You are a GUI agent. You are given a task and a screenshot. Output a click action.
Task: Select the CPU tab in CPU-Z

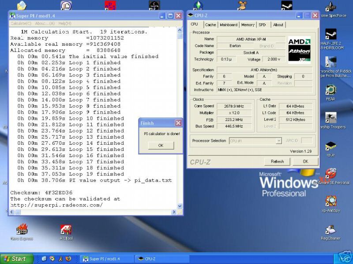tap(194, 24)
